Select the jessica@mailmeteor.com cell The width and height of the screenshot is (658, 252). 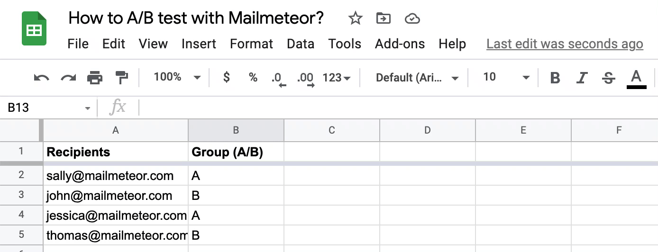coord(116,216)
